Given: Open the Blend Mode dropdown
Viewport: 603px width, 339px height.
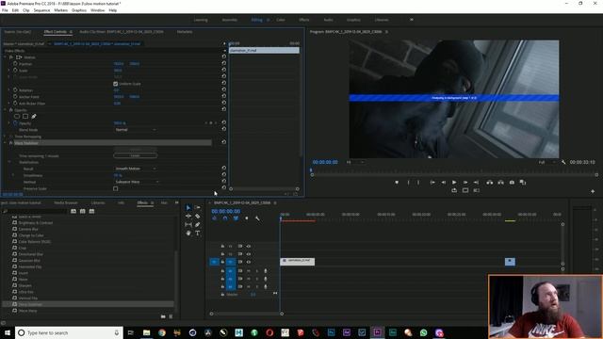Looking at the screenshot, I should pyautogui.click(x=136, y=130).
